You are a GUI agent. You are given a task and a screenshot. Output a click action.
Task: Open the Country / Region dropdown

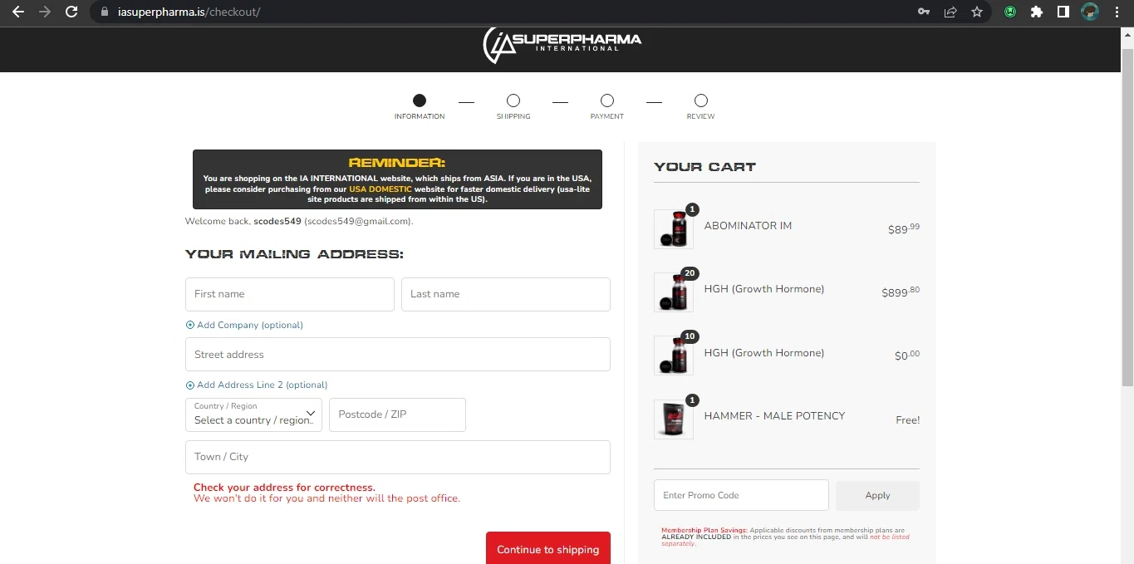pyautogui.click(x=253, y=414)
